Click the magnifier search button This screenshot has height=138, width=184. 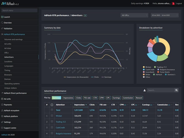click(176, 90)
